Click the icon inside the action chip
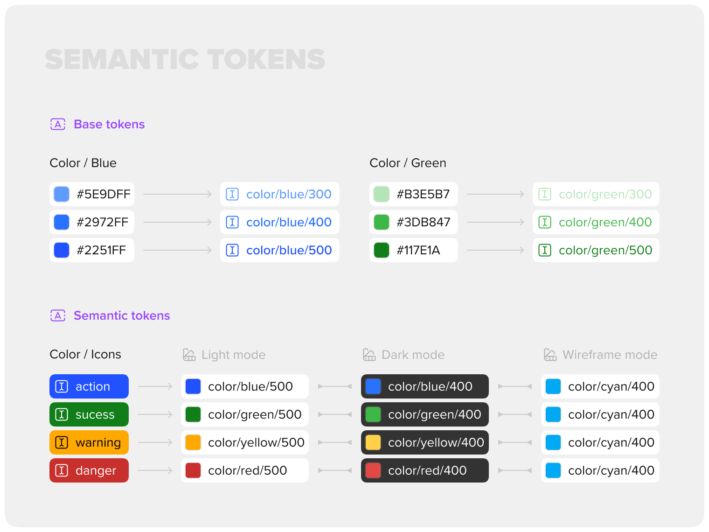709x532 pixels. [62, 386]
